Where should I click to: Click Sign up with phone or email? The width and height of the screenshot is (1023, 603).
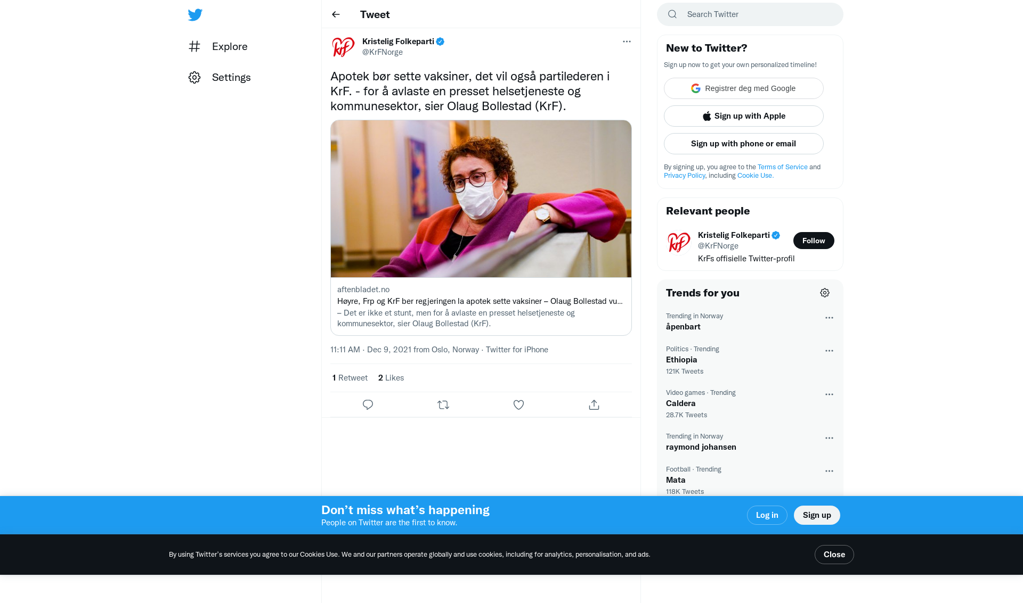pos(744,144)
